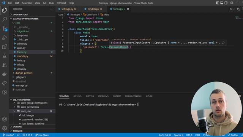Synchronize changes status bar icon

pos(18,135)
